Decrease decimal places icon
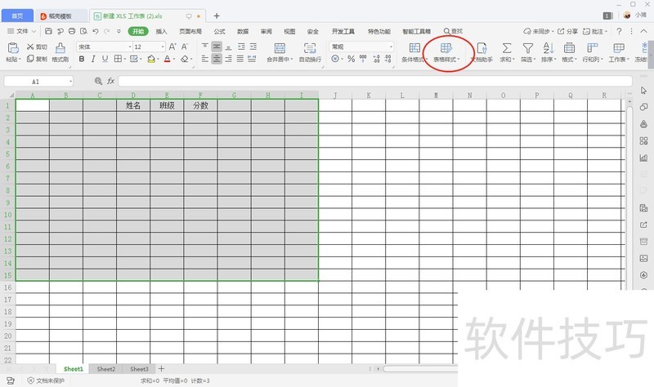The width and height of the screenshot is (654, 387). [387, 59]
